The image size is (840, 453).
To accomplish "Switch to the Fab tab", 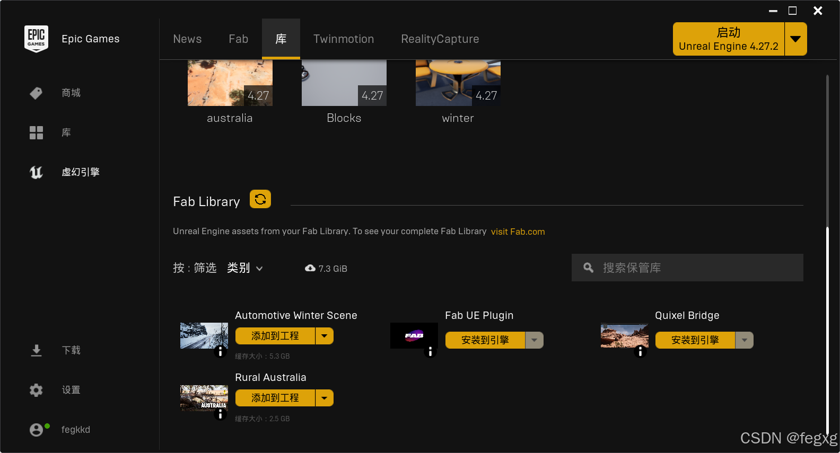I will (x=239, y=39).
